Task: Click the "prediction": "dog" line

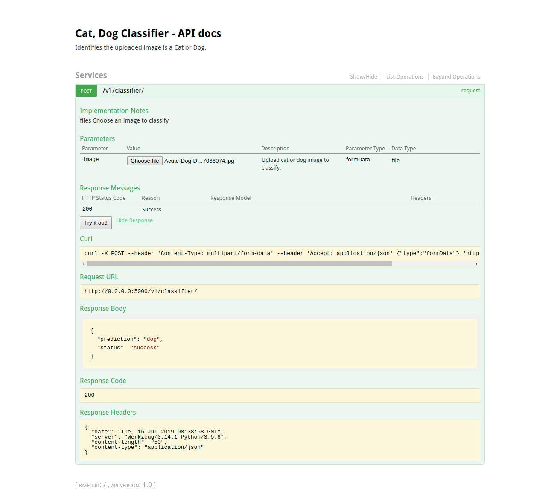Action: point(130,339)
